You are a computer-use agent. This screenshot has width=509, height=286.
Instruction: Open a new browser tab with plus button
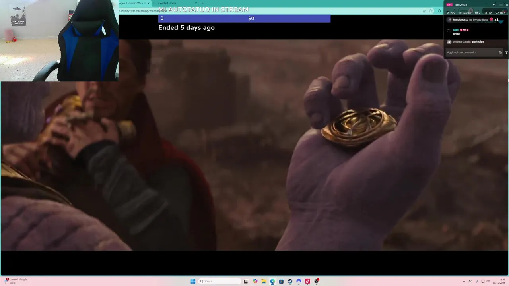[x=202, y=3]
